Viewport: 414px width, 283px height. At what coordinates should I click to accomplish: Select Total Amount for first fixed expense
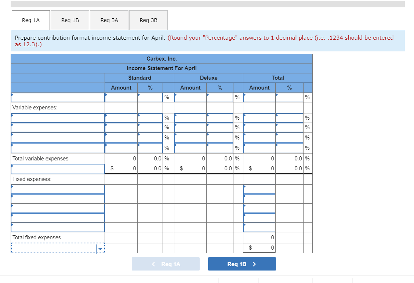(x=259, y=189)
